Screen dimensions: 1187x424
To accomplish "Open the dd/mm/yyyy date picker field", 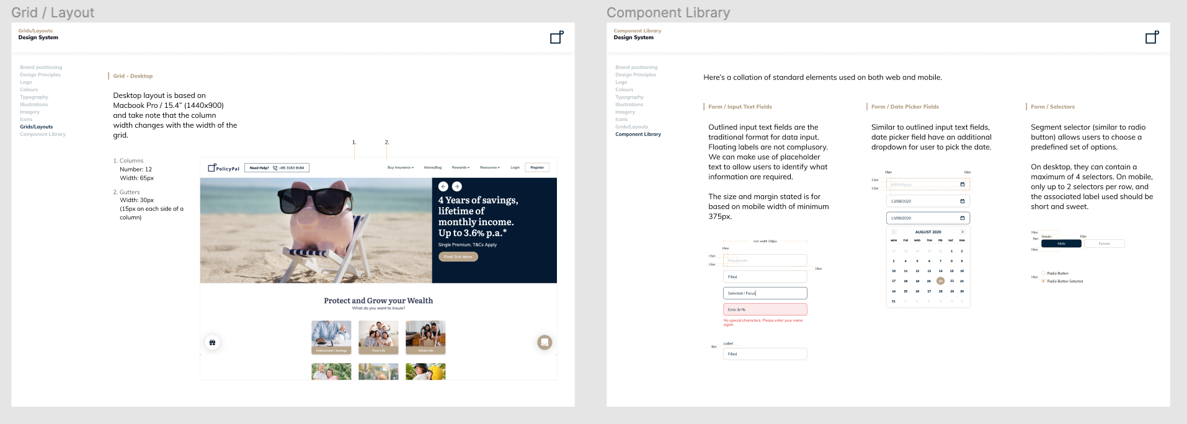I will [x=928, y=185].
